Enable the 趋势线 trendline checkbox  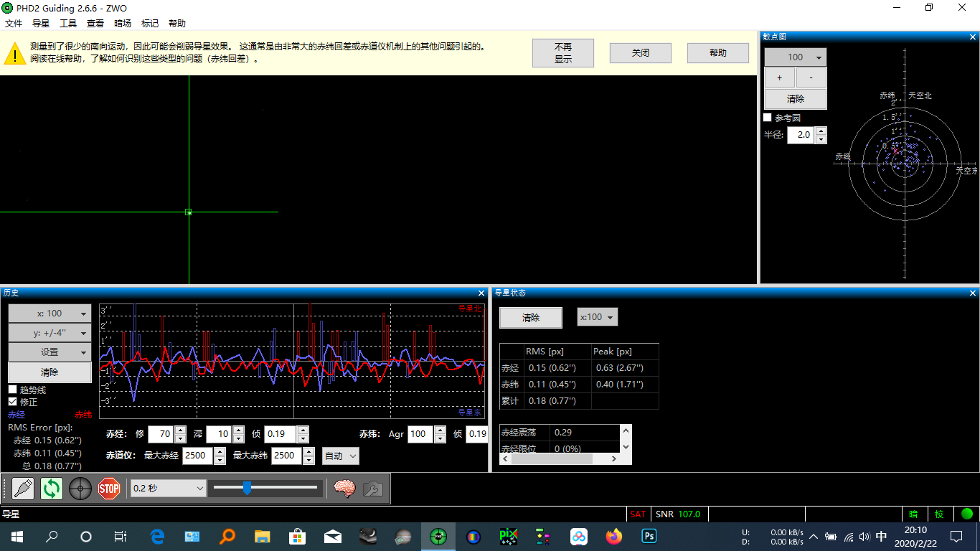[x=12, y=390]
